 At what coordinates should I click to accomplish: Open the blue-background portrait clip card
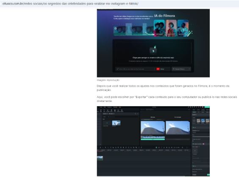click(183, 28)
